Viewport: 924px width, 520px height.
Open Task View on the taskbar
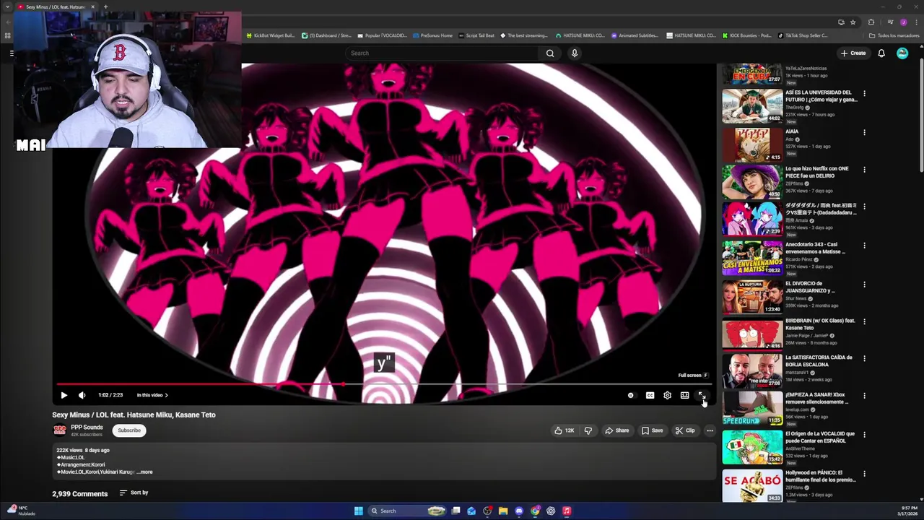456,511
